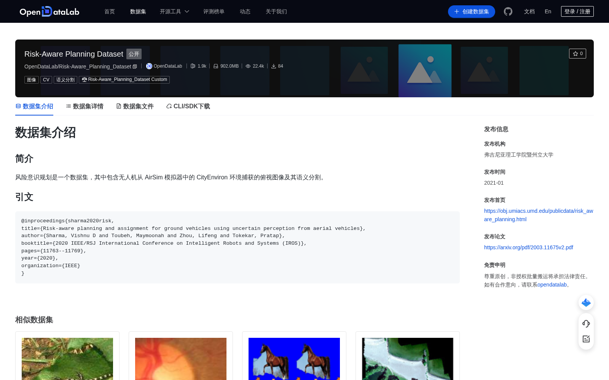Screen dimensions: 609x380
Task: Switch to the 数据集详情 tab
Action: [84, 106]
